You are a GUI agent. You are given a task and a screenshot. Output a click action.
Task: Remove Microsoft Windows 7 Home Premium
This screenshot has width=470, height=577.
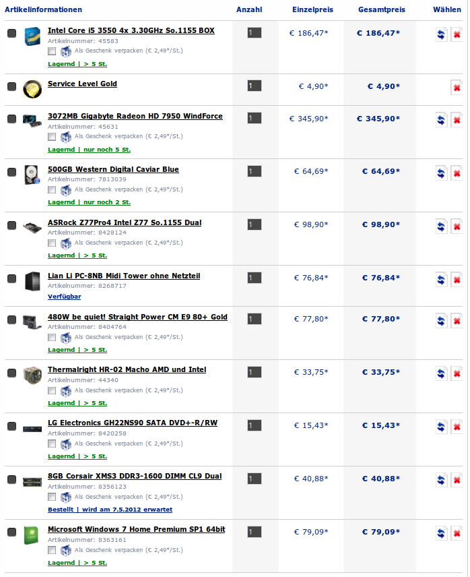click(x=457, y=534)
